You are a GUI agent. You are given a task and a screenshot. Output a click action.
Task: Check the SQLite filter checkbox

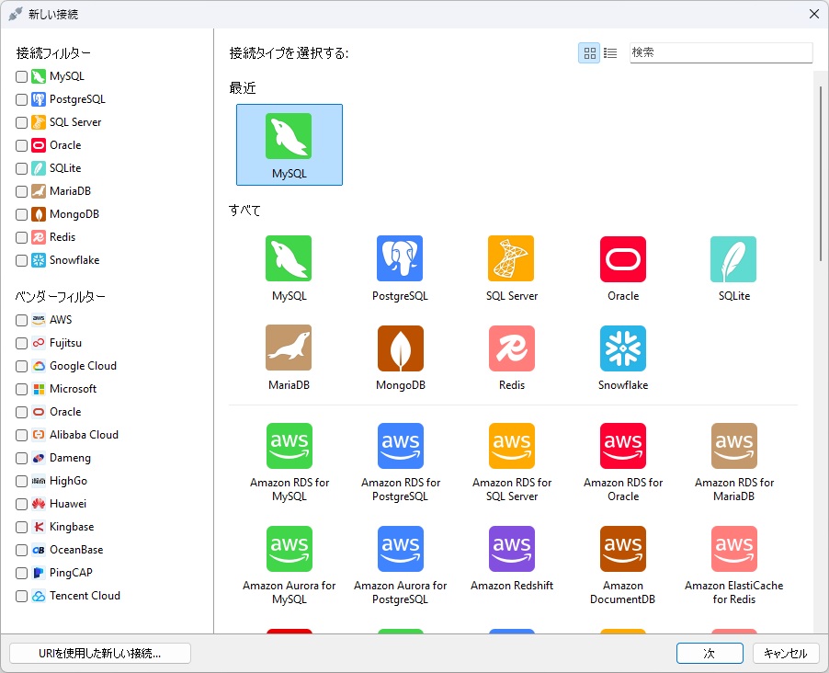pos(22,169)
